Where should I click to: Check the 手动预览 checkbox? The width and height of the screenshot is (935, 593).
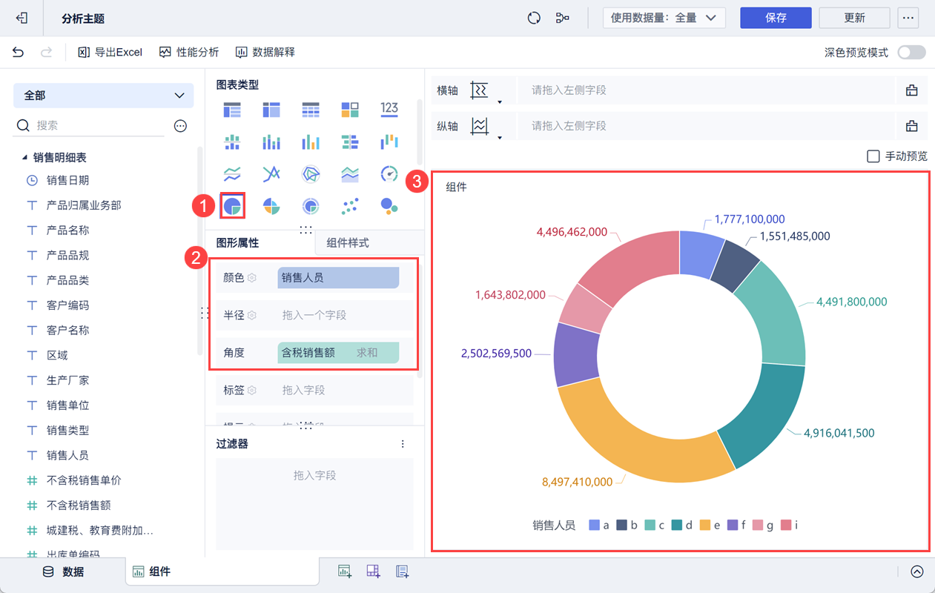pos(873,156)
